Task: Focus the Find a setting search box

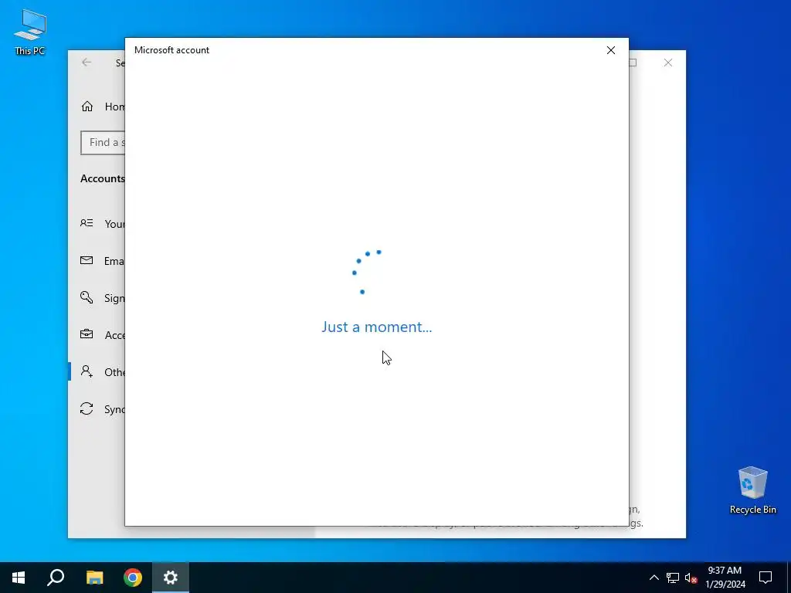Action: pos(103,143)
